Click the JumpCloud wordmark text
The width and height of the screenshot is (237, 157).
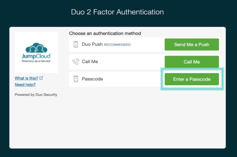36,56
